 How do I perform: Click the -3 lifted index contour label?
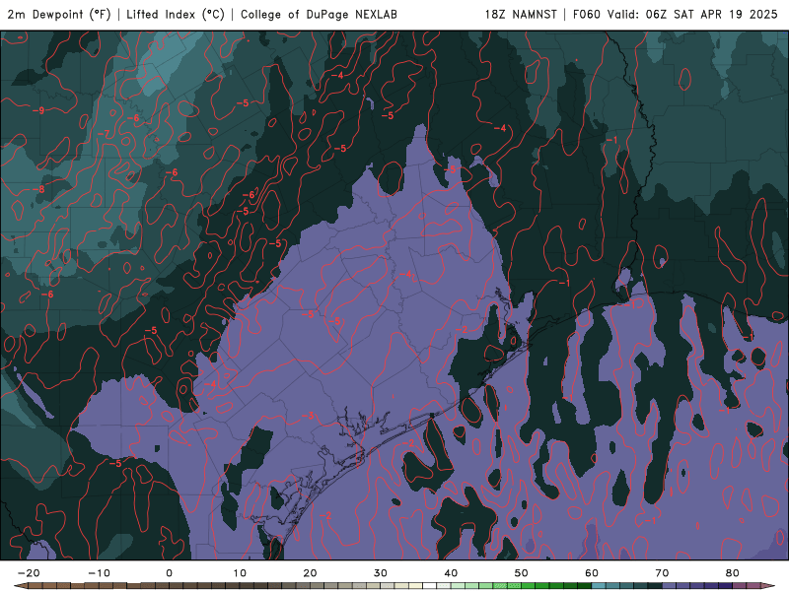pyautogui.click(x=308, y=416)
